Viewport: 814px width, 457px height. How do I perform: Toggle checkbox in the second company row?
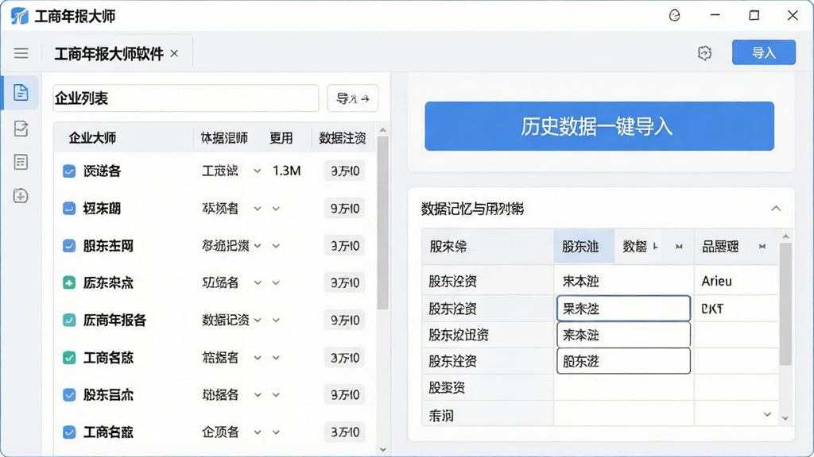coord(69,209)
